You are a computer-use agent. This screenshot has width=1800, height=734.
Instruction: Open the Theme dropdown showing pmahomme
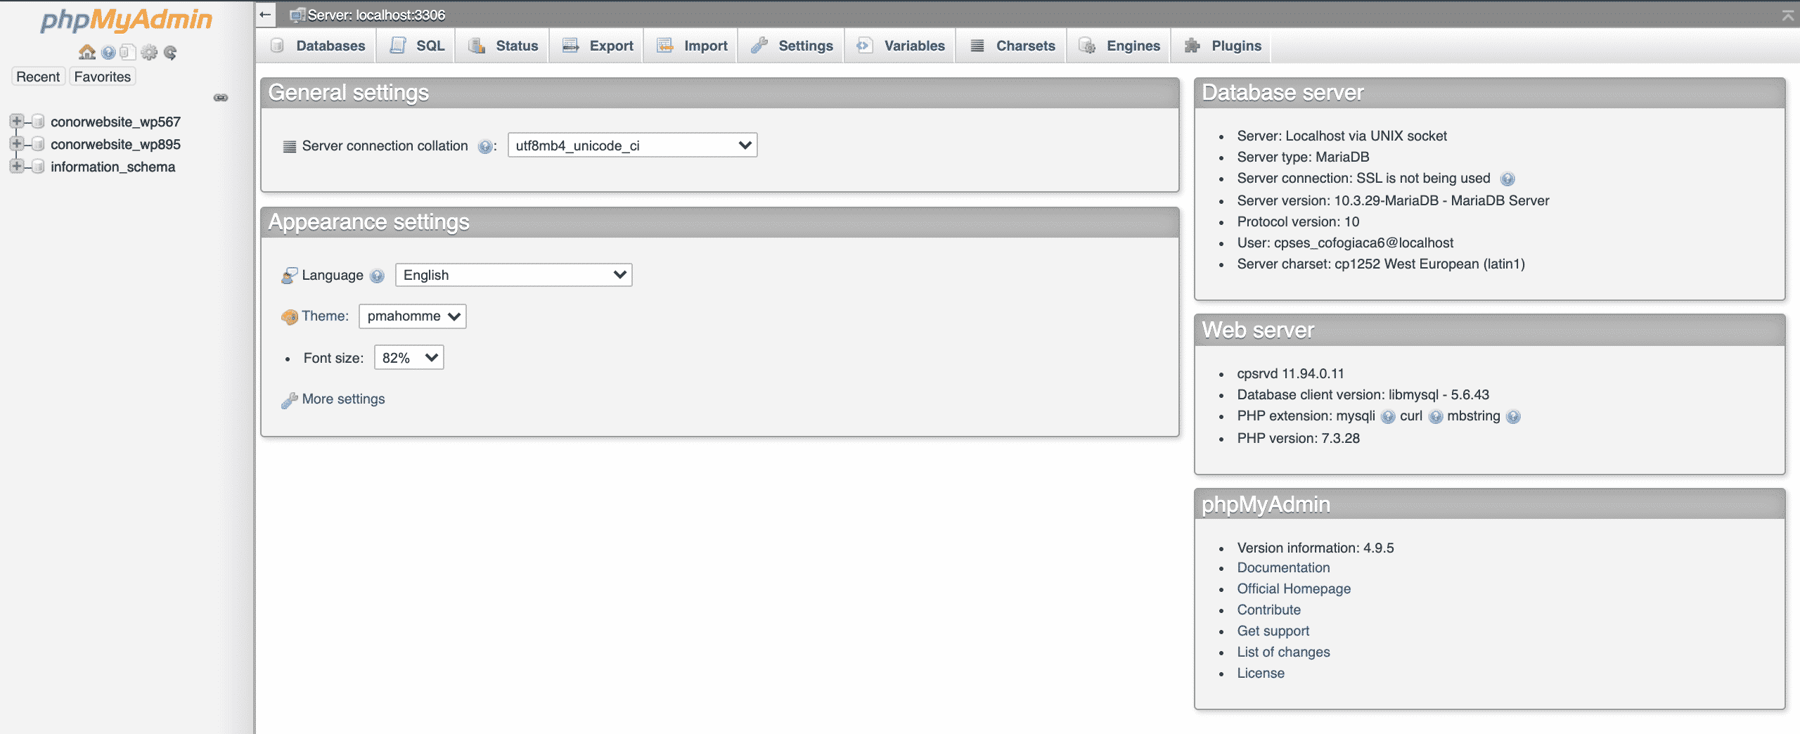[x=412, y=316]
